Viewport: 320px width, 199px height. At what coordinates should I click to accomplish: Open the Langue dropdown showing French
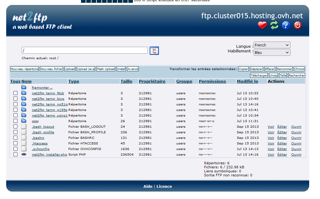[272, 45]
